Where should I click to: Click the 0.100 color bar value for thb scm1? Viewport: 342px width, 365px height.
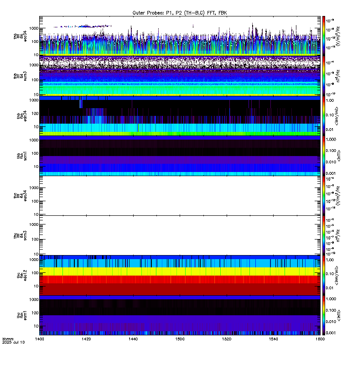click(331, 151)
